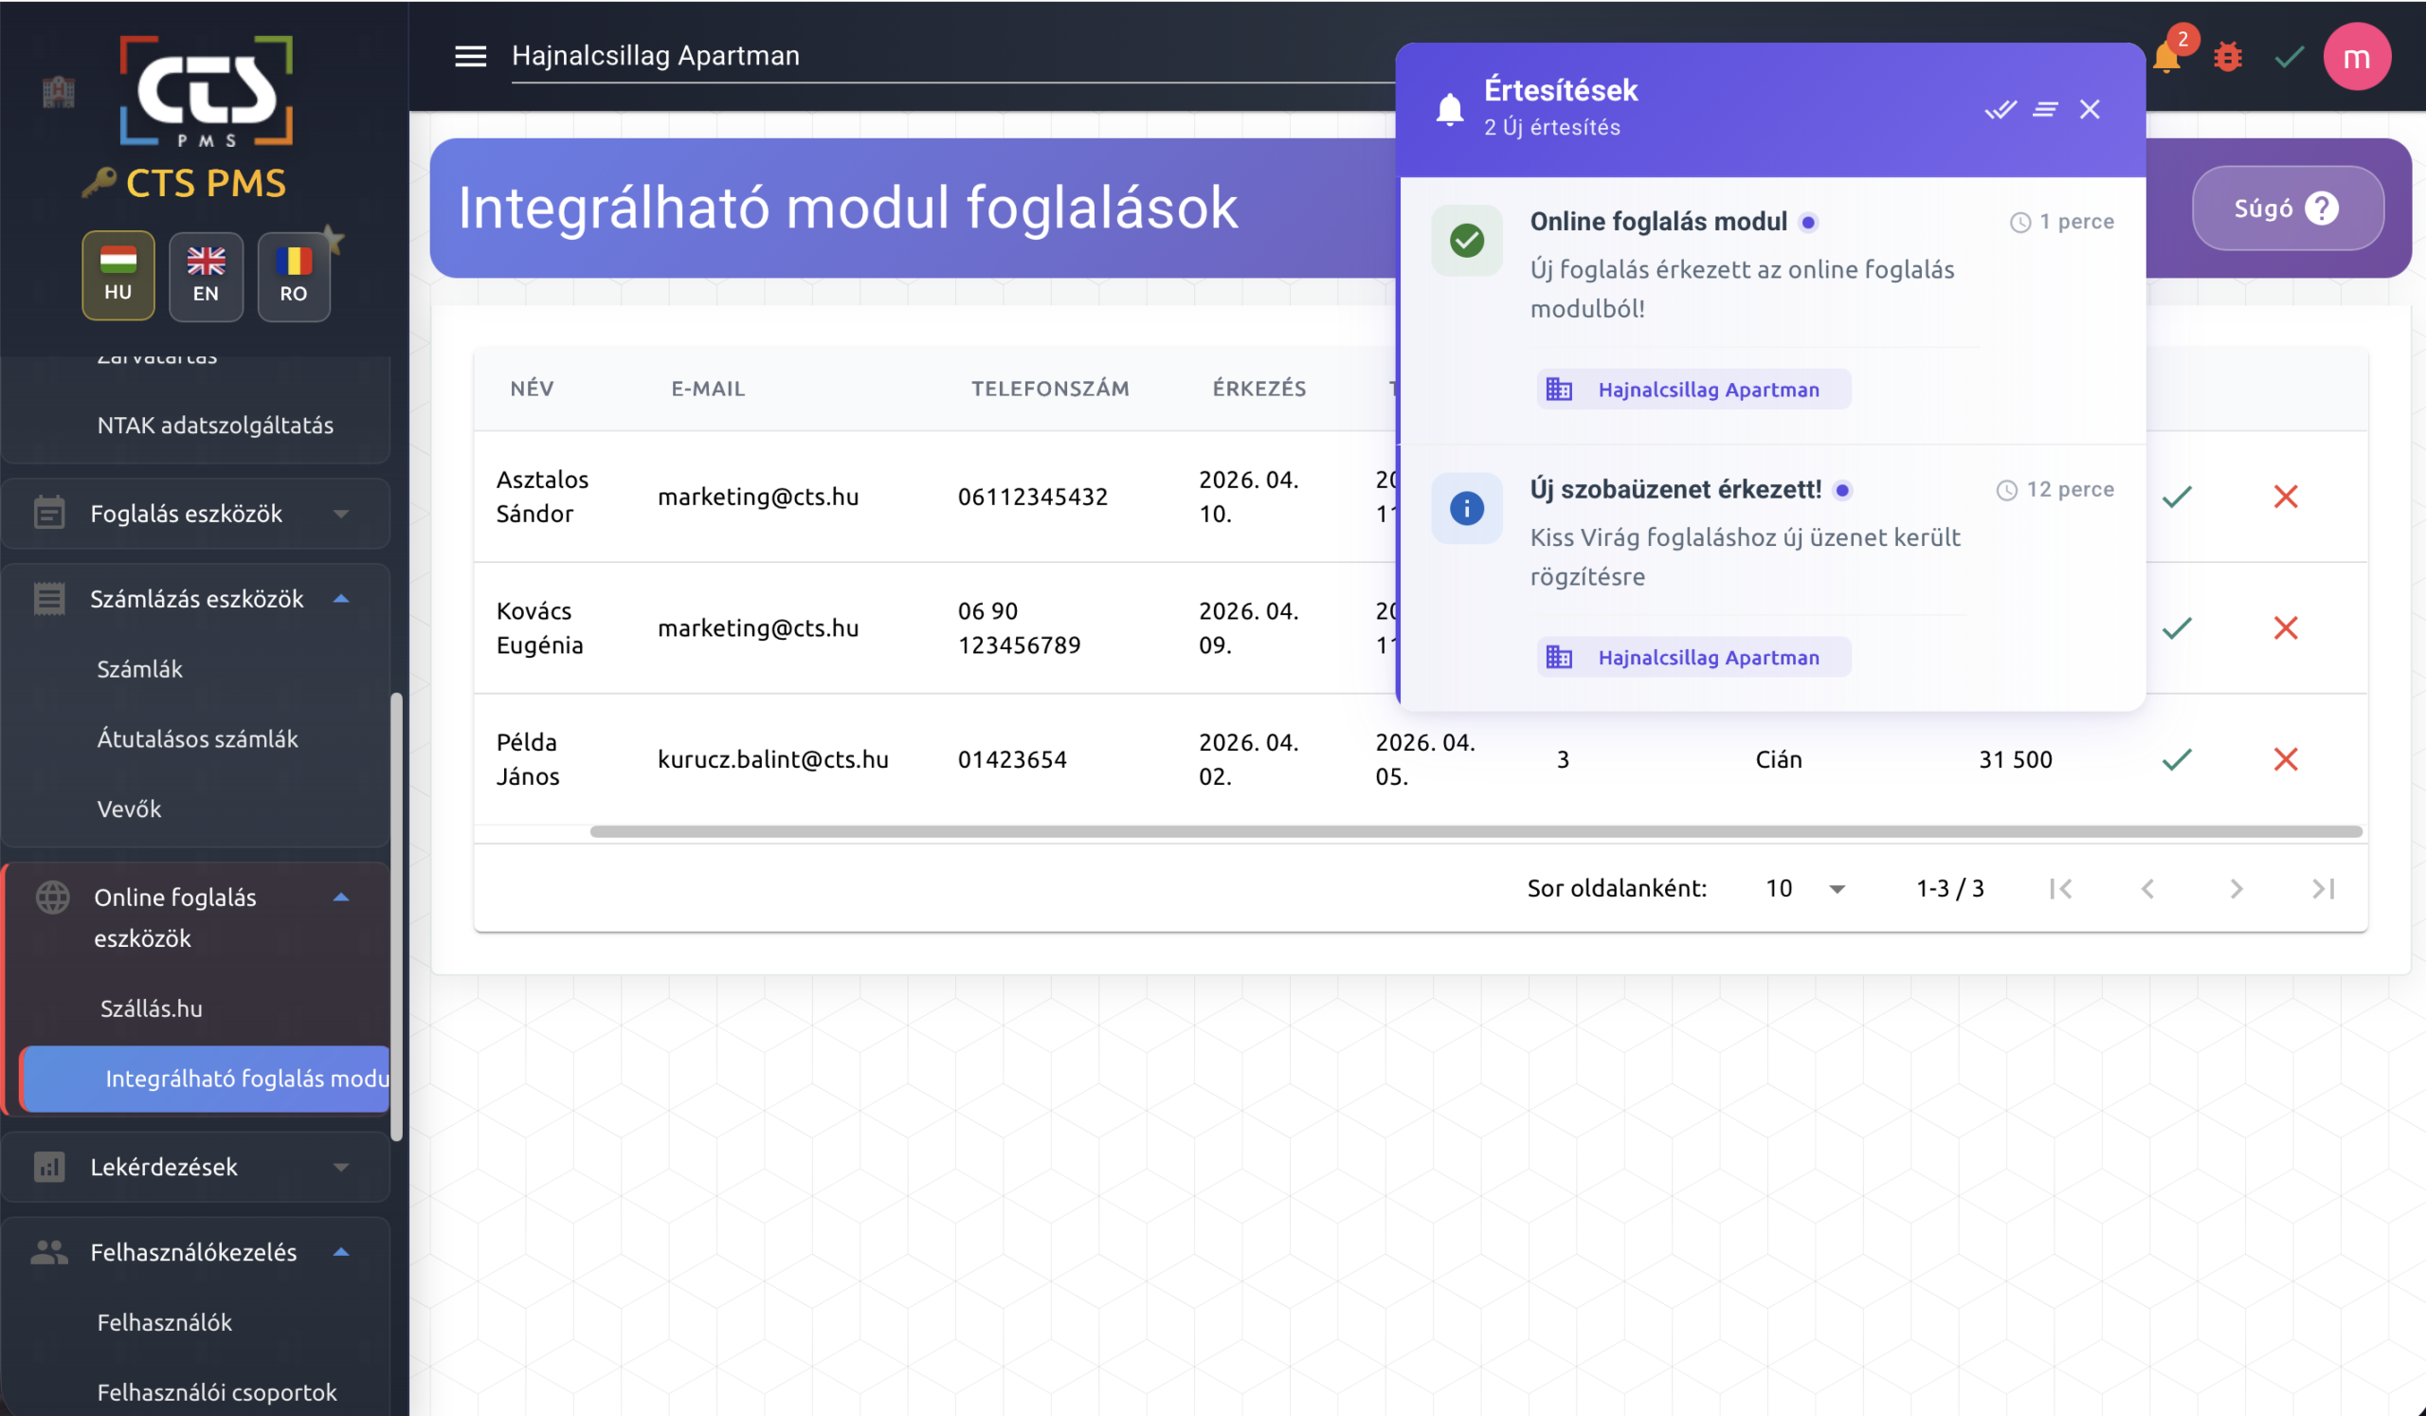Reject Asztalos Sándor booking with red X
The height and width of the screenshot is (1416, 2426).
2286,497
